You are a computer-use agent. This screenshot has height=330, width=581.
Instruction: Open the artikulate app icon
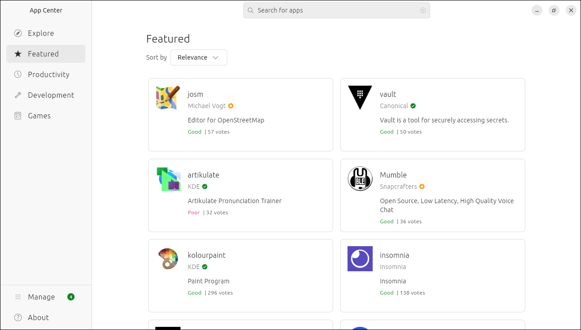(x=168, y=178)
